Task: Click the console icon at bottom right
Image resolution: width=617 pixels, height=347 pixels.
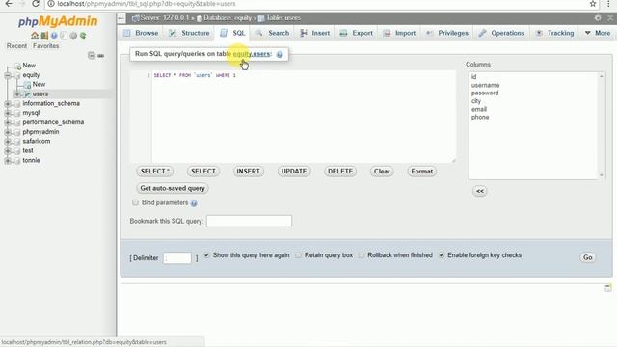Action: point(608,288)
